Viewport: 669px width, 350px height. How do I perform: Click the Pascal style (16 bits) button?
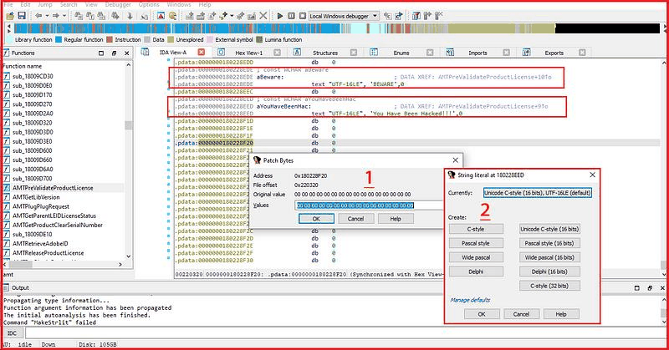(x=549, y=243)
